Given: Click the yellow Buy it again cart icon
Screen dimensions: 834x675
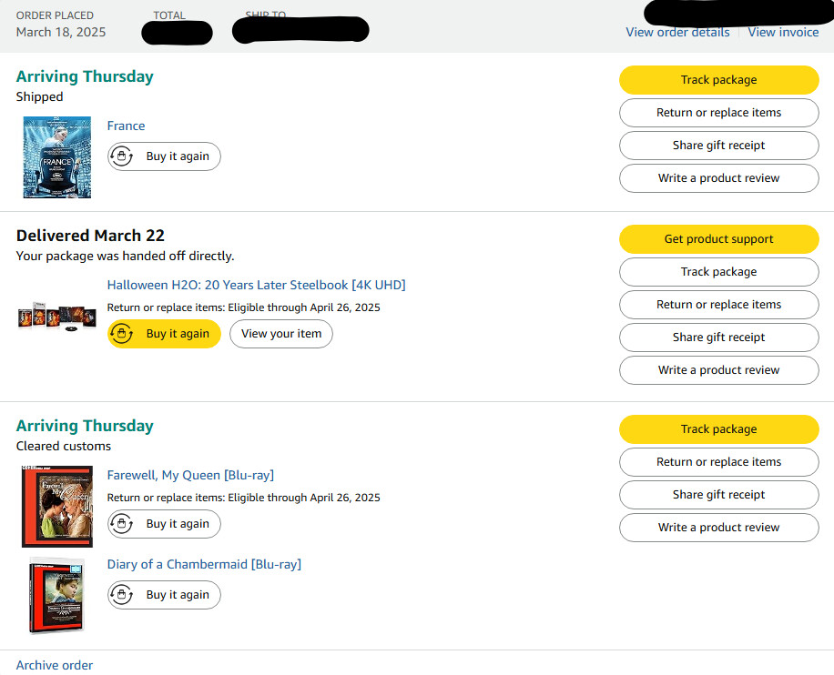Looking at the screenshot, I should point(121,334).
